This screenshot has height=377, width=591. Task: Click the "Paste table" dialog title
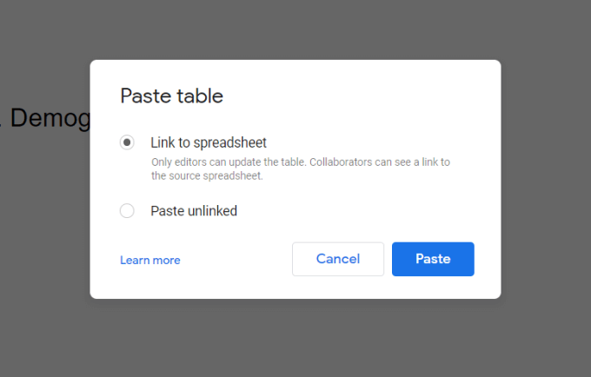171,96
